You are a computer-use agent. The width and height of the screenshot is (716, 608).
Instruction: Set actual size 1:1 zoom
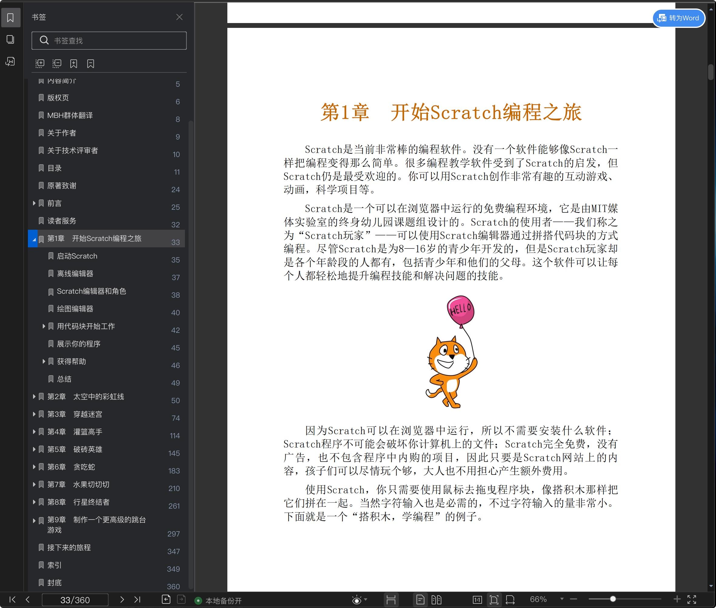pos(477,600)
